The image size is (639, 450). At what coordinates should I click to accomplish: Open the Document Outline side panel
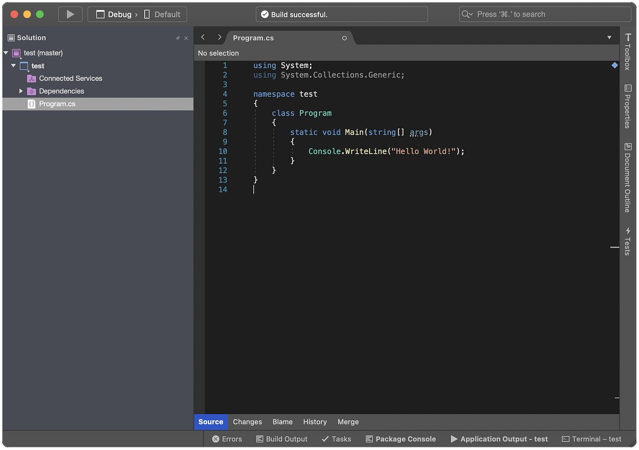[x=628, y=178]
